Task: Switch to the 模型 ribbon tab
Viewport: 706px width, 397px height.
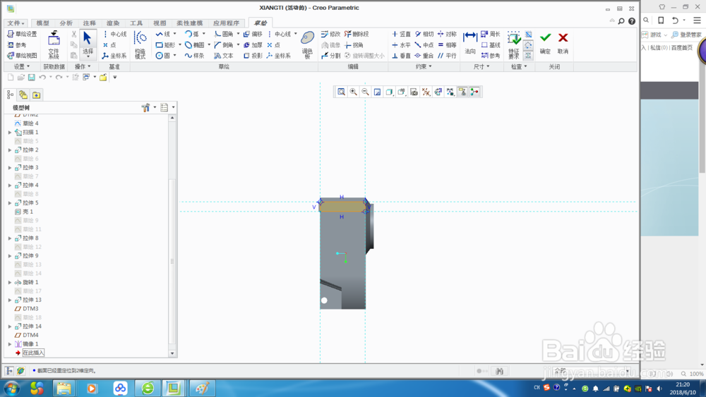Action: pyautogui.click(x=42, y=23)
